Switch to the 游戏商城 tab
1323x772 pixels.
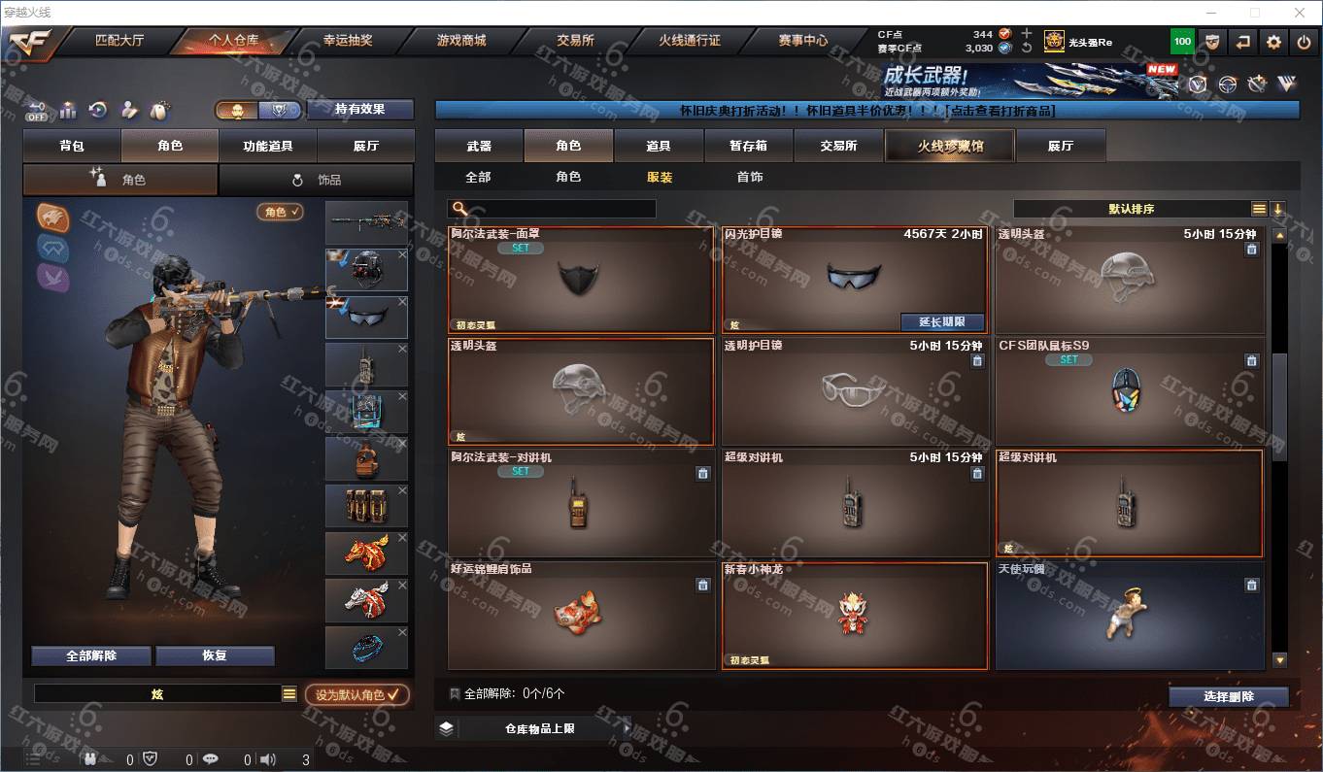tap(461, 41)
